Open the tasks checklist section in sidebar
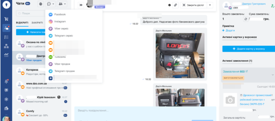 (6, 37)
